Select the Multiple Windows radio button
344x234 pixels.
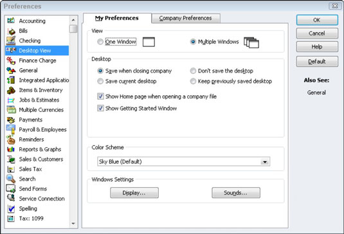193,42
